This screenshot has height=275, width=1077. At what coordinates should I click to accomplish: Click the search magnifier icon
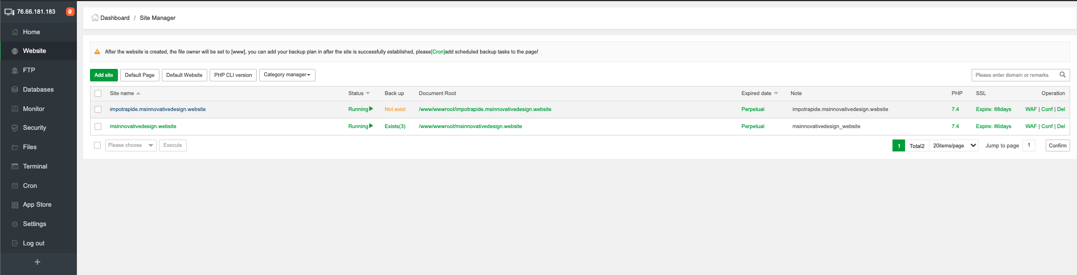click(x=1062, y=75)
